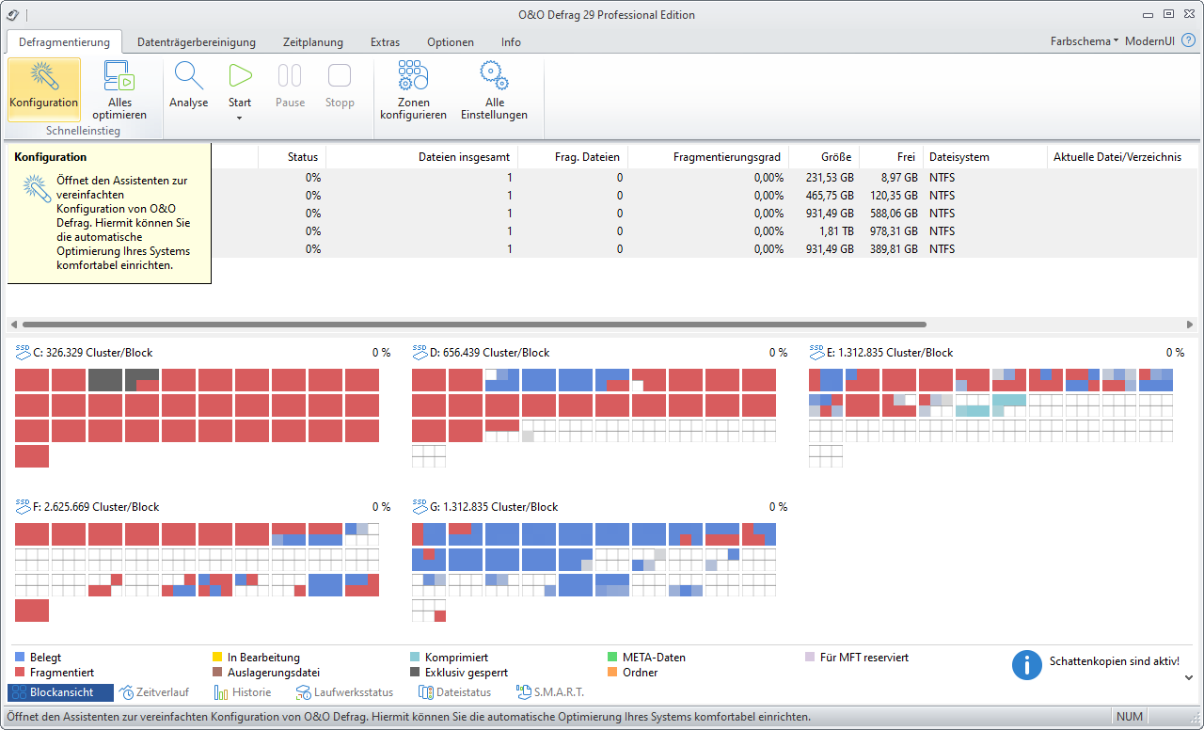Run the Analyse magnifier tool
This screenshot has width=1204, height=730.
(x=189, y=76)
